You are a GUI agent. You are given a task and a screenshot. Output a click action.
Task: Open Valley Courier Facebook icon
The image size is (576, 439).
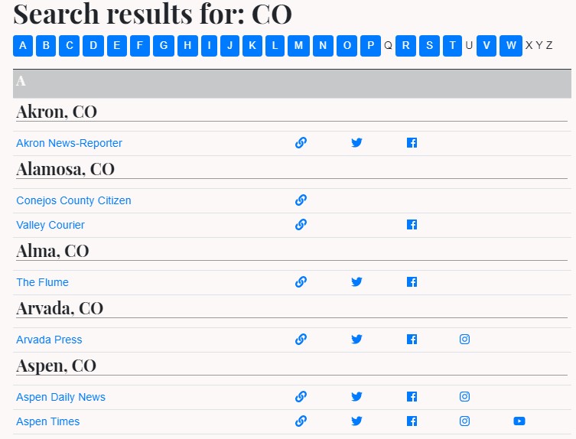412,224
